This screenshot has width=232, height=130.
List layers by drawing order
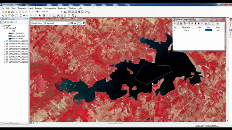(2, 22)
